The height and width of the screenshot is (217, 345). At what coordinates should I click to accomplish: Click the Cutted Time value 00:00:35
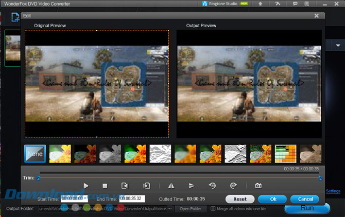[x=196, y=199]
